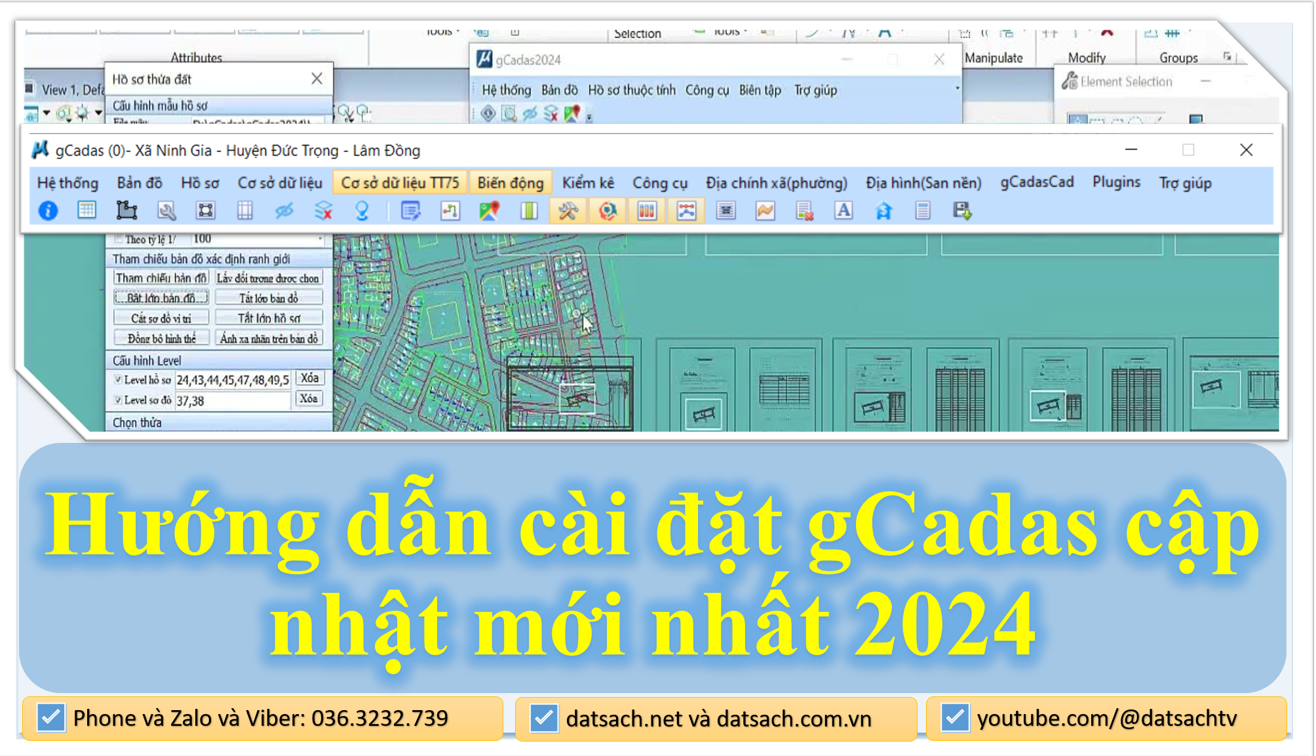
Task: Collapse the Cấu hình Level section
Action: pos(147,360)
